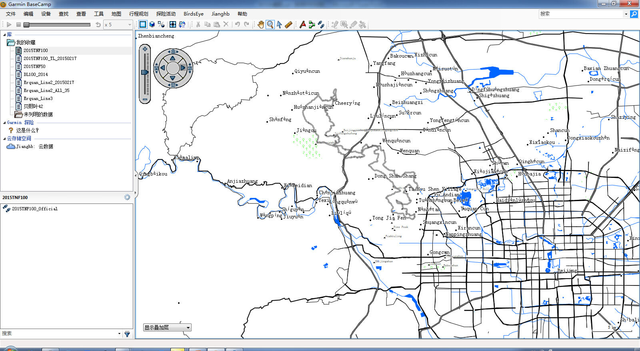Image resolution: width=640 pixels, height=351 pixels.
Task: Open the 文件 menu
Action: pos(11,14)
